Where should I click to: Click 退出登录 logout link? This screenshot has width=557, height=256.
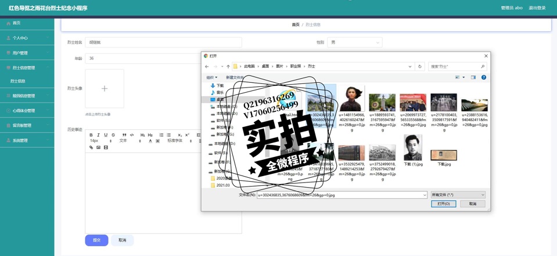pos(537,8)
